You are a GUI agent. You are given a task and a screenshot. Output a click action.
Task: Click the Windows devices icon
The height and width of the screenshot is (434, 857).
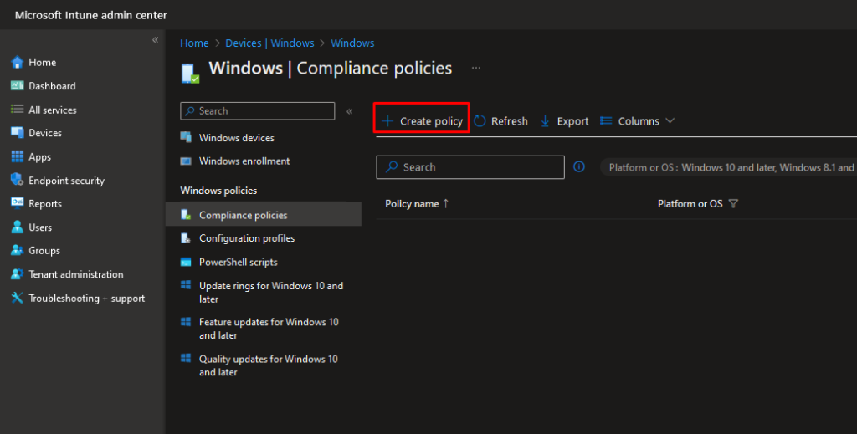pos(187,138)
